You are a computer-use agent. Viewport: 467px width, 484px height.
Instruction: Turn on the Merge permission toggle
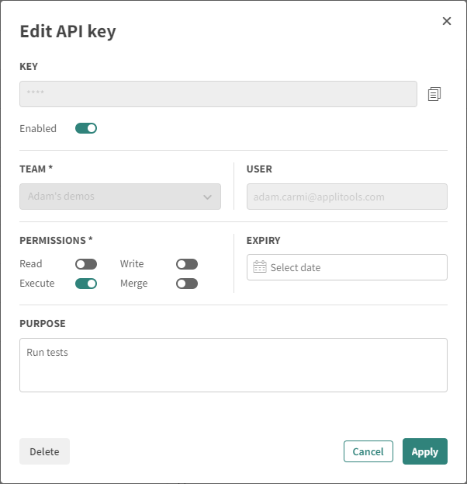187,284
